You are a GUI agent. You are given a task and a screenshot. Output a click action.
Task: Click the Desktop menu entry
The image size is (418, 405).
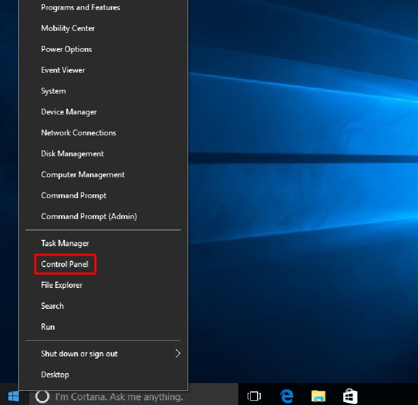click(55, 375)
